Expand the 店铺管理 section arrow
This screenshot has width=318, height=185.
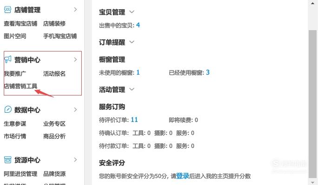tap(75, 9)
